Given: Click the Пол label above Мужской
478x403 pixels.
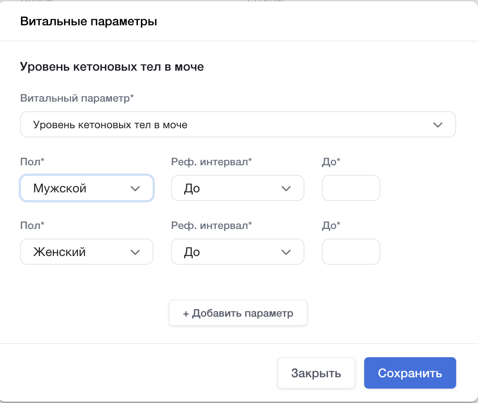Looking at the screenshot, I should (32, 162).
